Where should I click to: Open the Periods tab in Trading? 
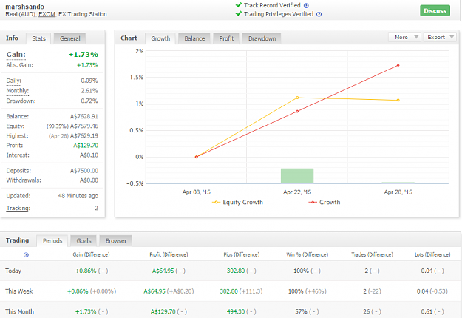[x=52, y=241]
